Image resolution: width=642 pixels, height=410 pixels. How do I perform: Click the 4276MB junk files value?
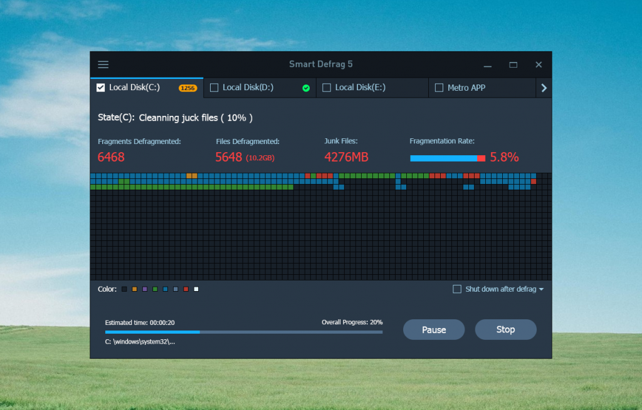click(346, 157)
